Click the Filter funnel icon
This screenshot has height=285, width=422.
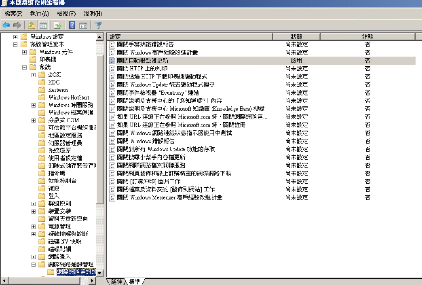[98, 25]
